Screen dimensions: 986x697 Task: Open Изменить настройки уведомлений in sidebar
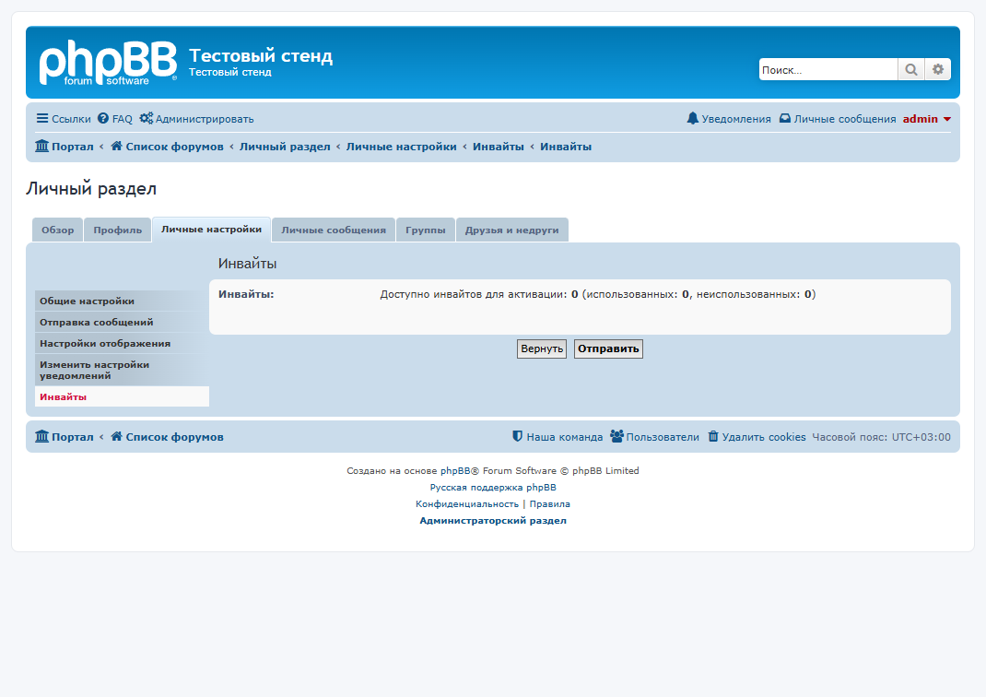[122, 370]
